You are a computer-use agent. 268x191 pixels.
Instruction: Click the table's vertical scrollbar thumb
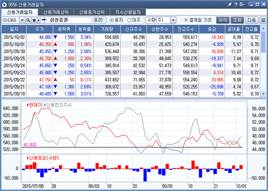tap(263, 42)
